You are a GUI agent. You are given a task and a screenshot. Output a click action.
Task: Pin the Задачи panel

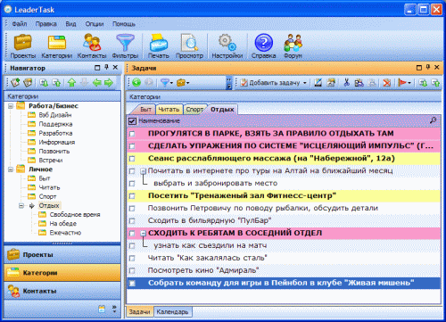pos(428,68)
